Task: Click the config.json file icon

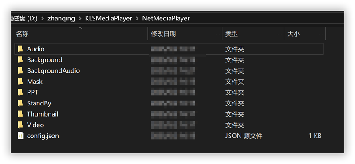Action: tap(20, 136)
